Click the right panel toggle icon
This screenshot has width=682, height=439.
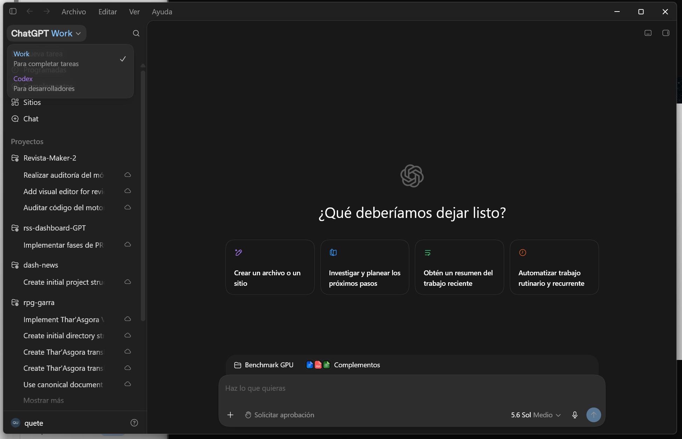pos(666,33)
